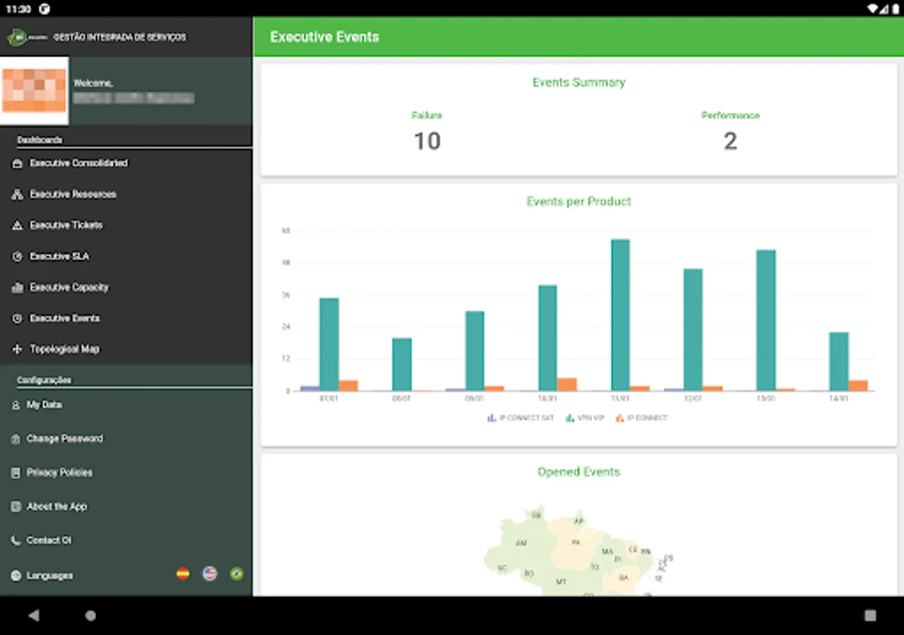Viewport: 904px width, 635px height.
Task: Select the Brazil flag language icon
Action: point(237,574)
